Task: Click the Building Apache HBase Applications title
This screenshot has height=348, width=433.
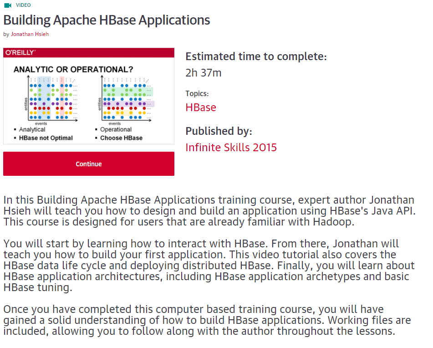Action: (107, 20)
